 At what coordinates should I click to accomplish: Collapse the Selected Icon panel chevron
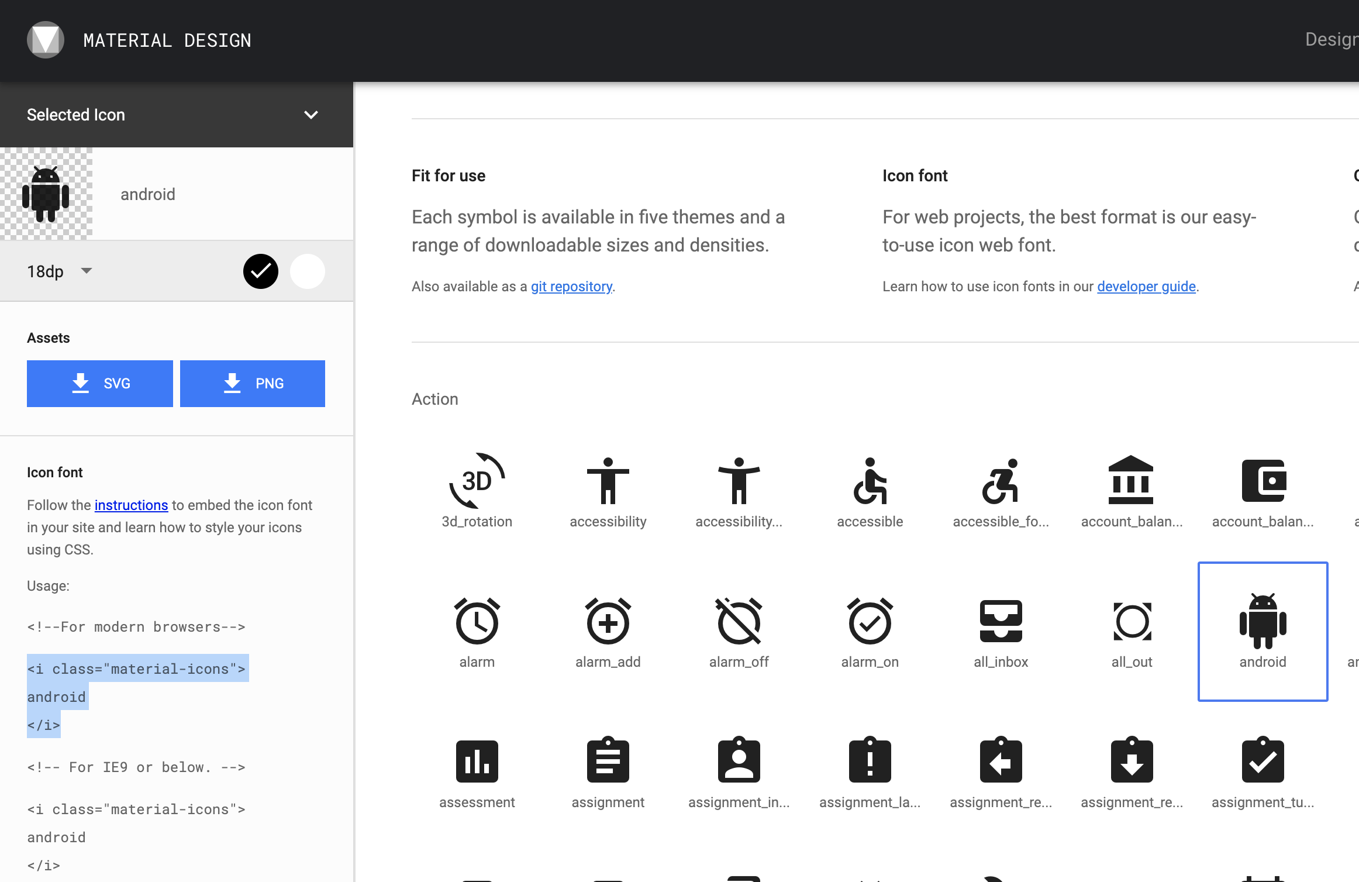311,115
